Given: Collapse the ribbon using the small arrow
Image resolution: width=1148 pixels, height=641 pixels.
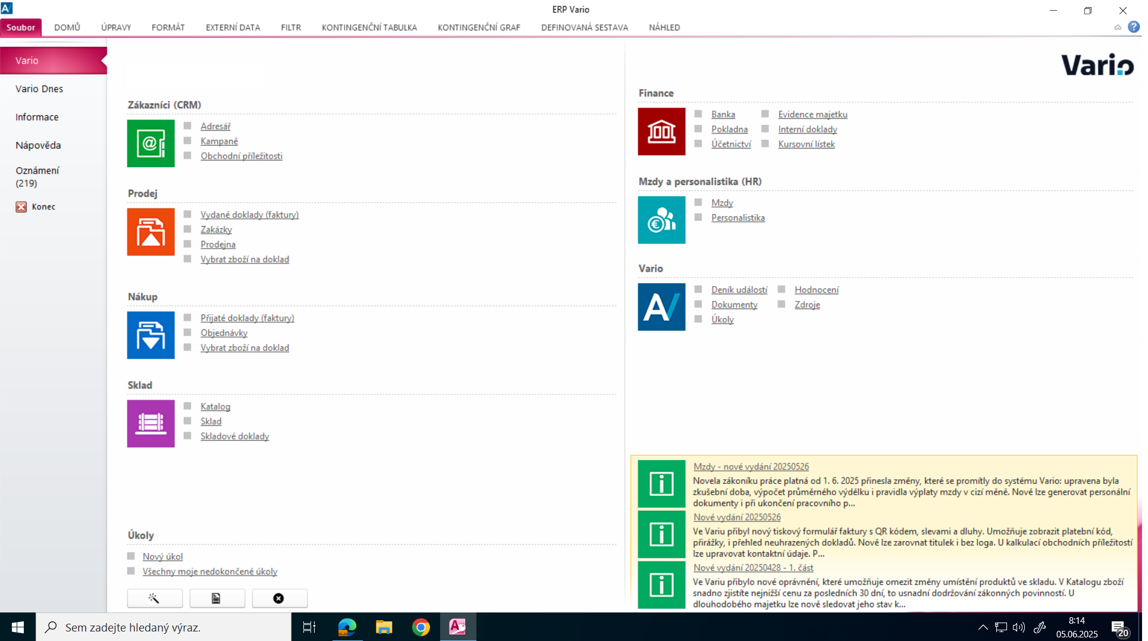Looking at the screenshot, I should pos(1118,27).
